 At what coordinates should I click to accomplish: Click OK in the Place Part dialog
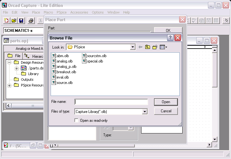tap(168, 30)
